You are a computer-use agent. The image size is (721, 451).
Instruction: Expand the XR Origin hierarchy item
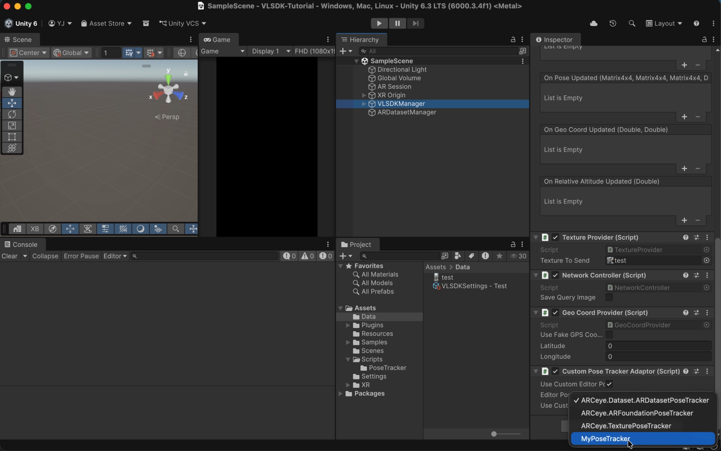tap(363, 95)
